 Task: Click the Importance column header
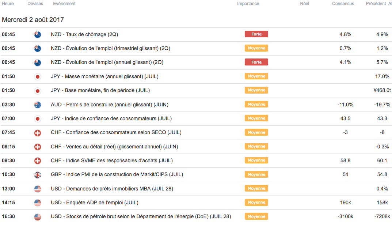(248, 4)
